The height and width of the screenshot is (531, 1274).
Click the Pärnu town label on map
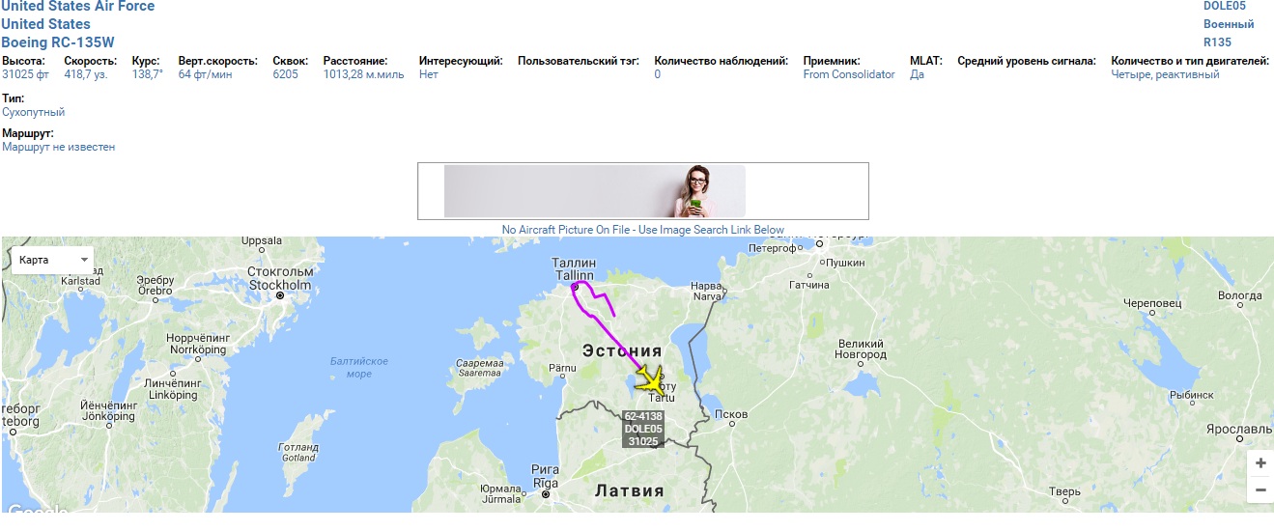(x=563, y=368)
